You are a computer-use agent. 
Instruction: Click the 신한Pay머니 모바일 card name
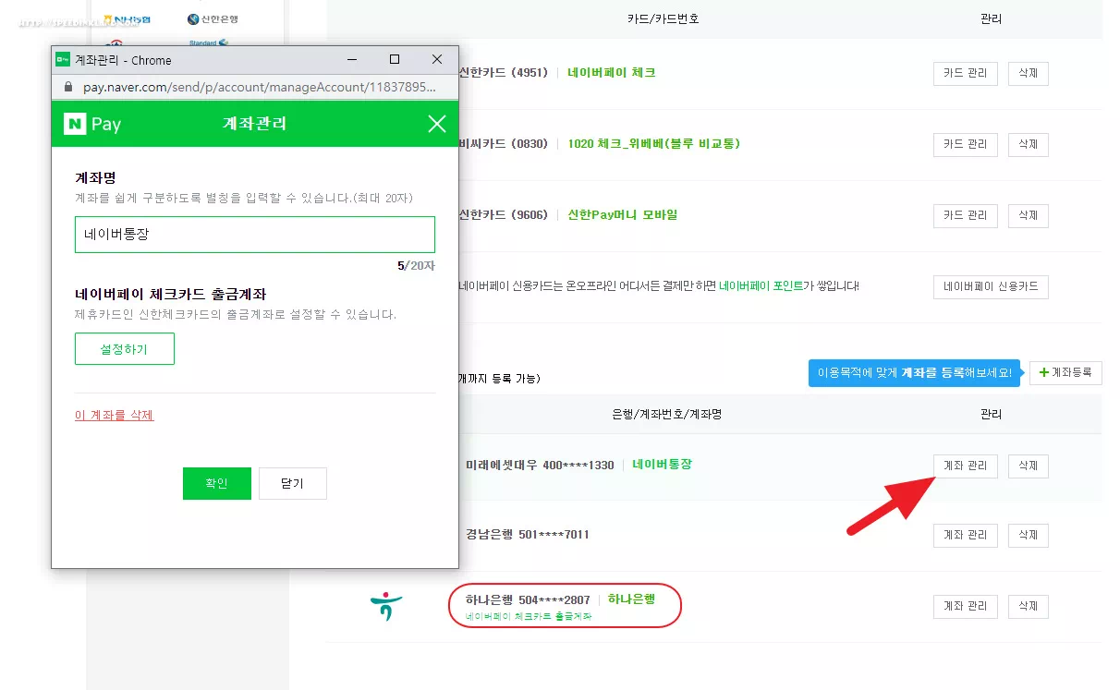pyautogui.click(x=623, y=214)
